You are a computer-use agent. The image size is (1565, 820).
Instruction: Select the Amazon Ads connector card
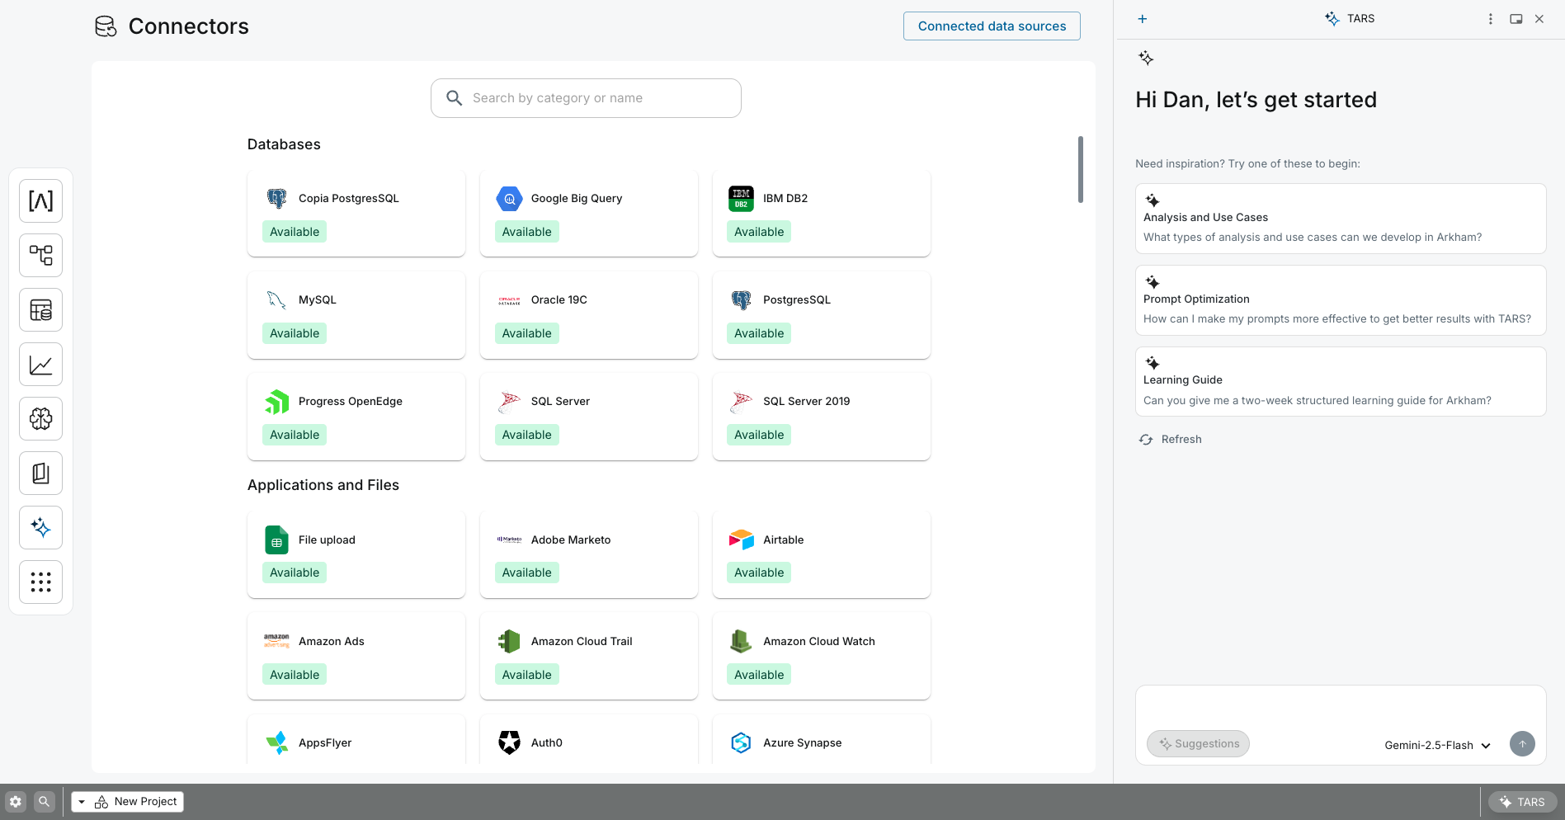356,656
